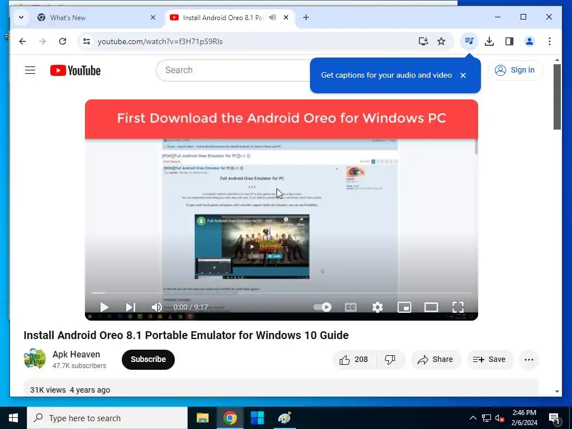Dislike the video with thumbs down
This screenshot has width=572, height=429.
(390, 360)
